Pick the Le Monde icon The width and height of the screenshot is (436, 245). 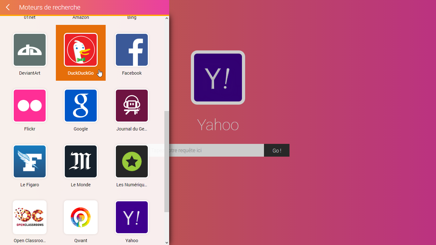coord(81,161)
